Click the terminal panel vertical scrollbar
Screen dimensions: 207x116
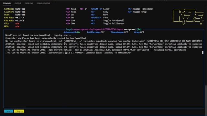pos(206,100)
